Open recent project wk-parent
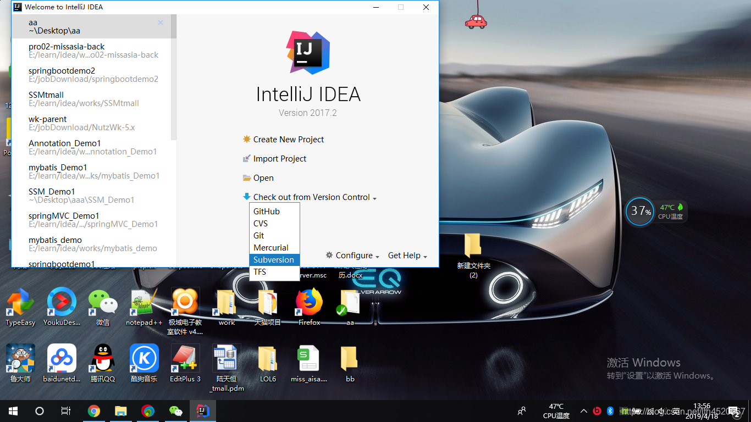751x422 pixels. point(91,123)
